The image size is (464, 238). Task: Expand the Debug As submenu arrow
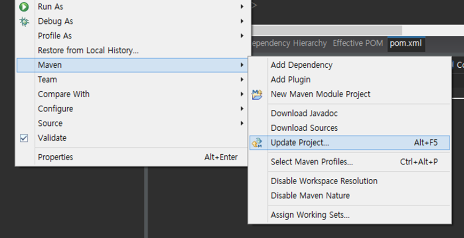click(242, 21)
